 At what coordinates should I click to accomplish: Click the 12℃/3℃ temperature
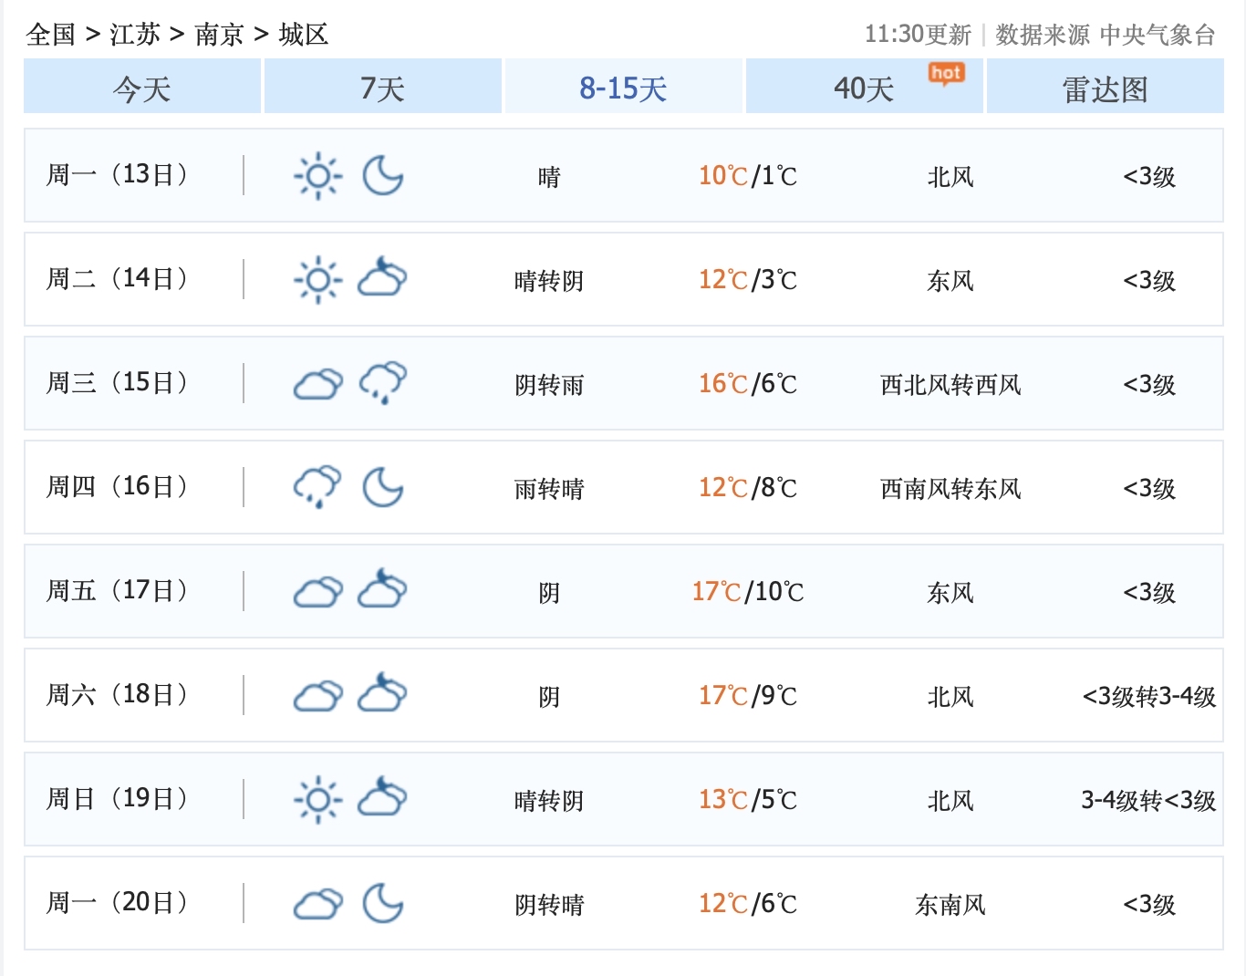pyautogui.click(x=748, y=279)
